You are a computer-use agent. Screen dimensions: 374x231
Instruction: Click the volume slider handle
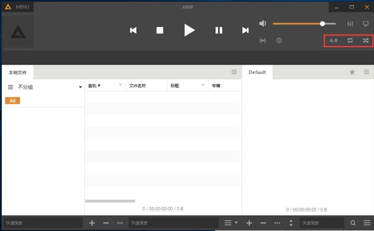pyautogui.click(x=322, y=24)
